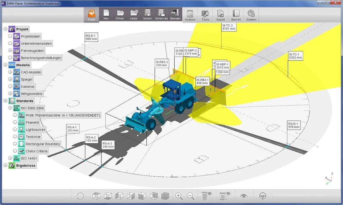343x205 pixels.
Task: Expand the ISO 14401 node
Action: (x=10, y=158)
